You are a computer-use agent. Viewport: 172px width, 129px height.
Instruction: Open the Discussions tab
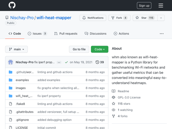click(x=95, y=34)
